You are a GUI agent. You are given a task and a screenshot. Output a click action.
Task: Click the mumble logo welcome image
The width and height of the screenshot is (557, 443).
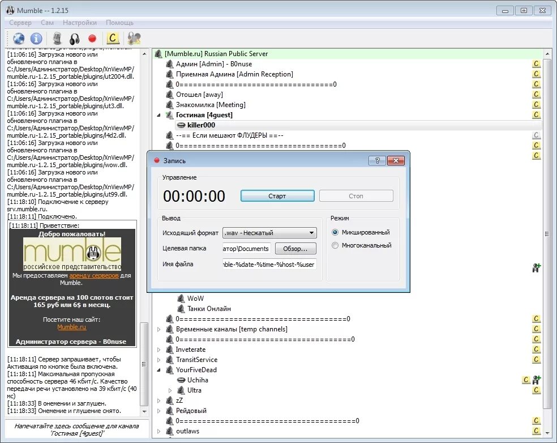click(x=72, y=253)
